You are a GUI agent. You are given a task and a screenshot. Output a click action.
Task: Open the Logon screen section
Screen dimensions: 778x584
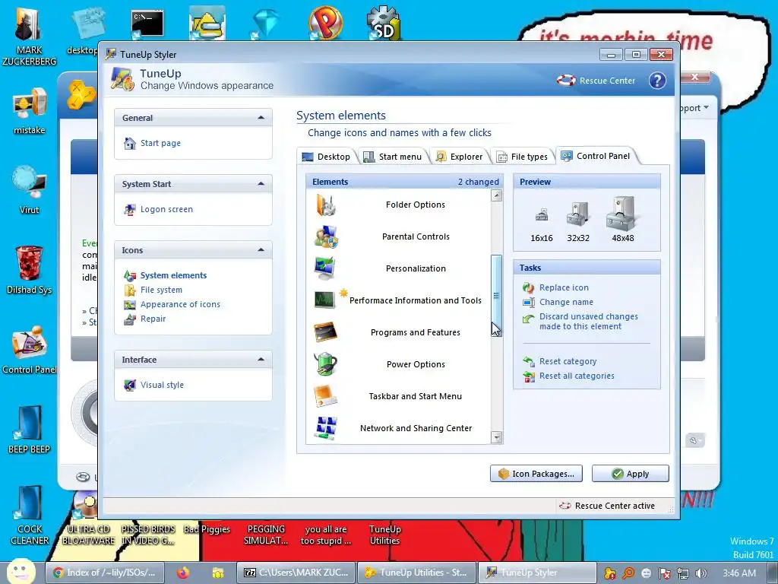(166, 209)
